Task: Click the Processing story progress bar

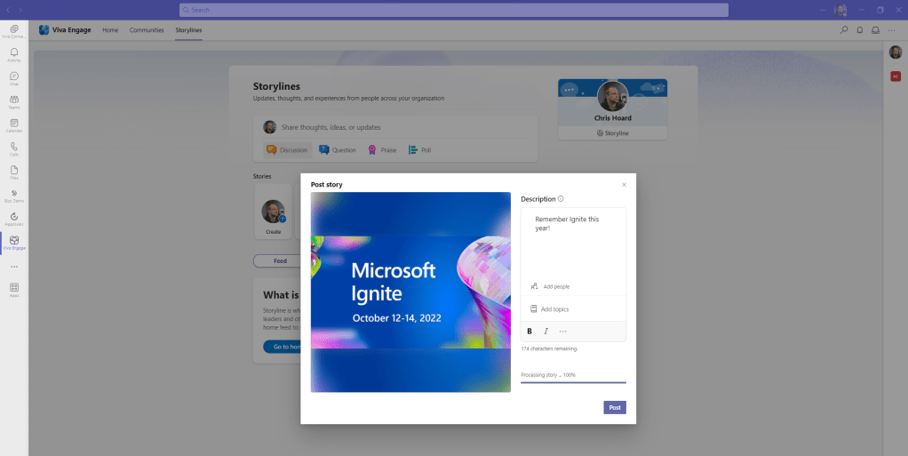Action: [573, 382]
